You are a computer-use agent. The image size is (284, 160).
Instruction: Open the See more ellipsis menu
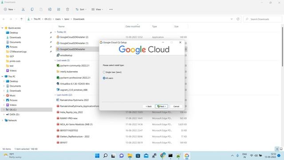pyautogui.click(x=111, y=9)
